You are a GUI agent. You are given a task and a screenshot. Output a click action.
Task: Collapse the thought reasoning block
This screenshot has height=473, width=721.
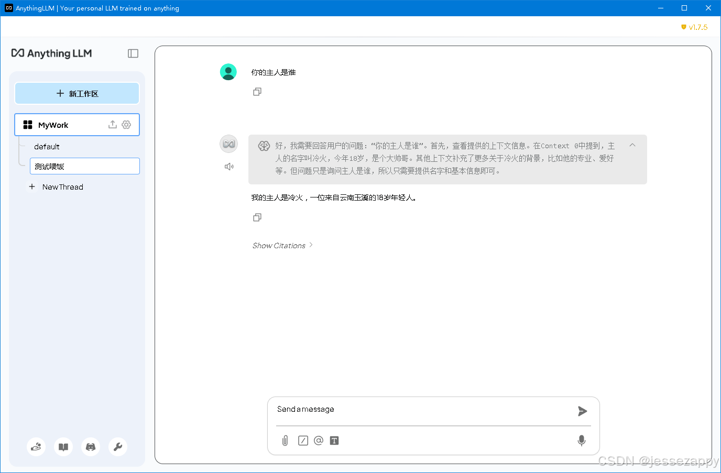(x=632, y=145)
